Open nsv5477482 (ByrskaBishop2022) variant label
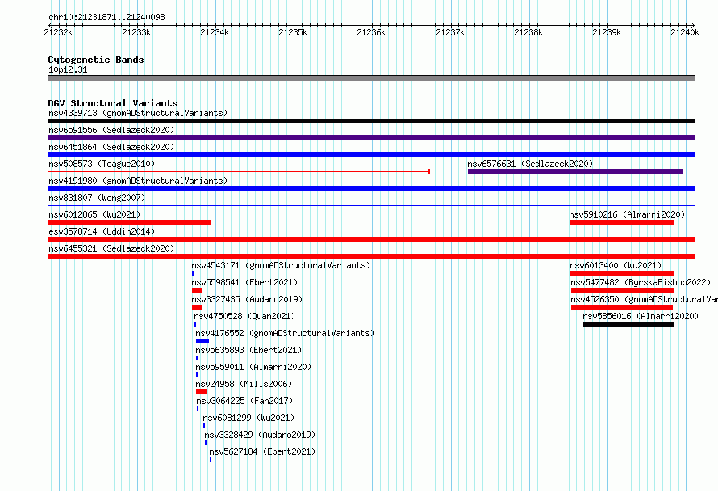The width and height of the screenshot is (718, 491). [x=641, y=282]
